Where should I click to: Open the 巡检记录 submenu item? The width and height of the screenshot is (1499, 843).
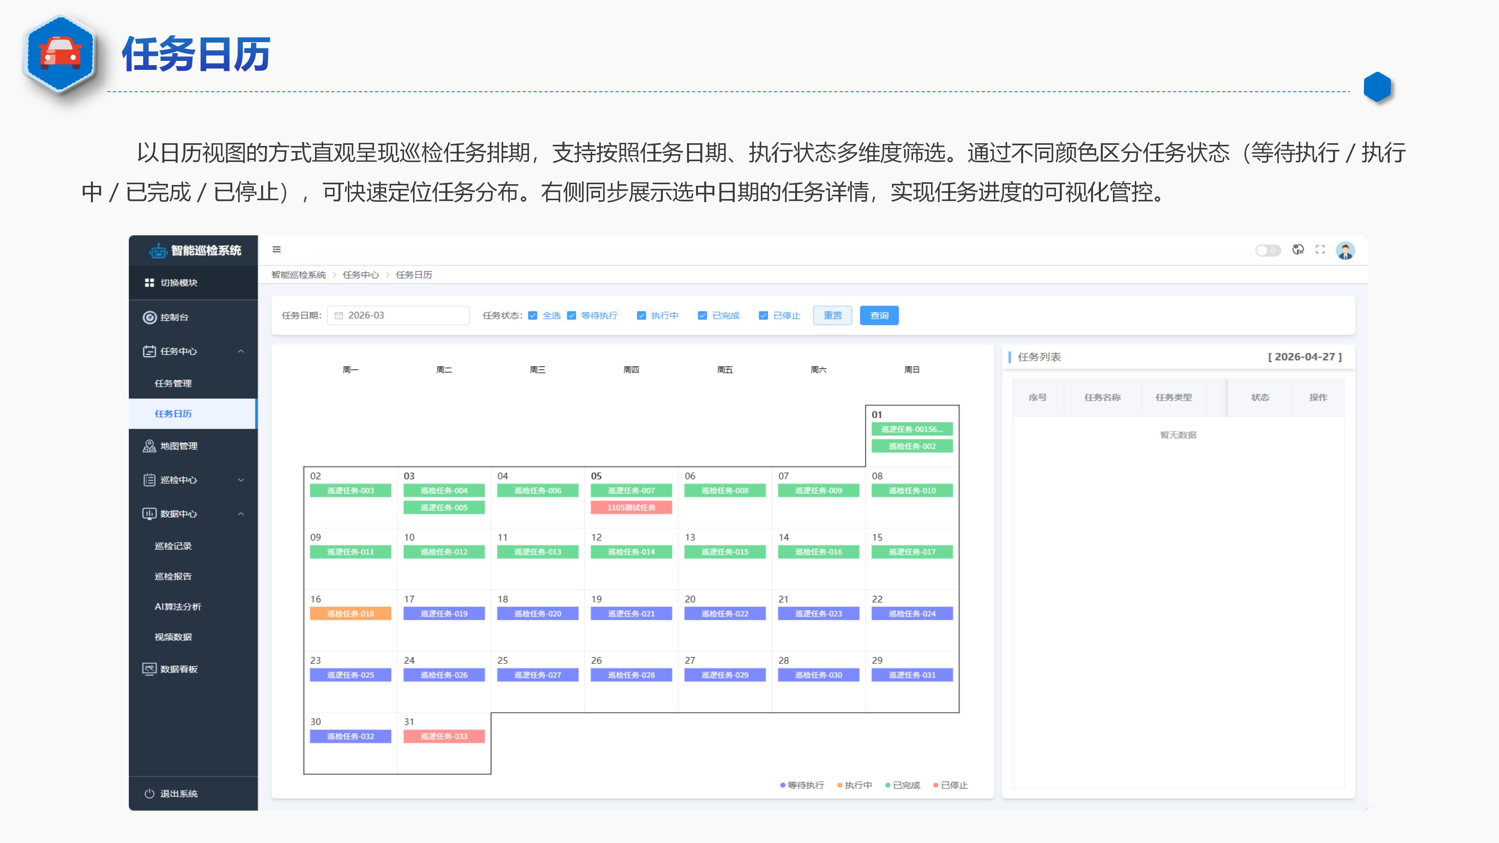(x=193, y=546)
